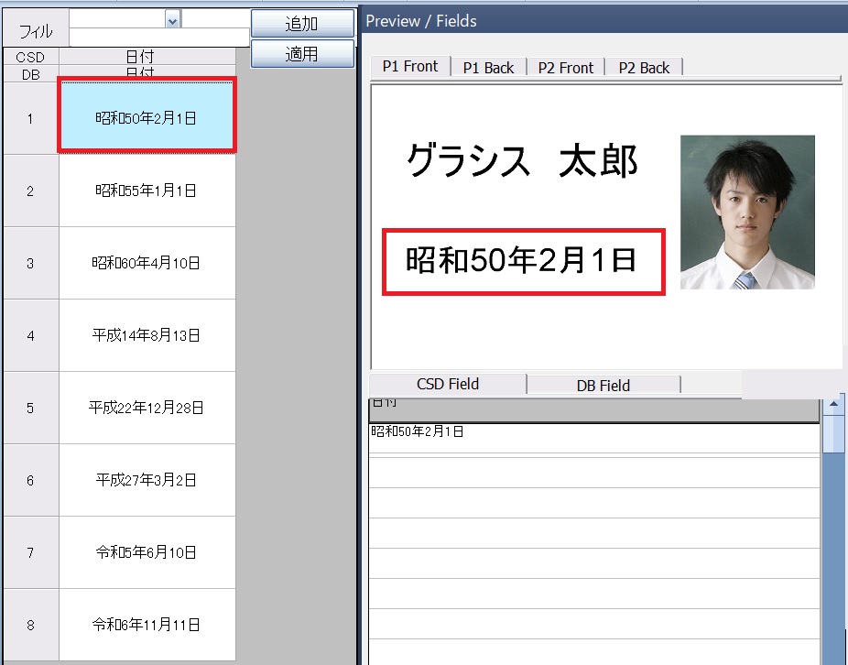Stay on the P1 Front tab
Image resolution: width=848 pixels, height=665 pixels.
tap(408, 67)
